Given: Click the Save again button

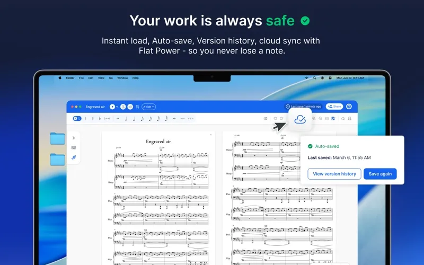Looking at the screenshot, I should click(380, 174).
